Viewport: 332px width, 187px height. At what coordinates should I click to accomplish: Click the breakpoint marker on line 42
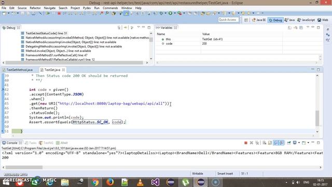pos(3,90)
